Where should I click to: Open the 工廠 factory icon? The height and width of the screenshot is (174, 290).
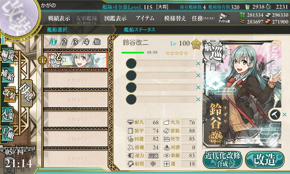(8, 133)
